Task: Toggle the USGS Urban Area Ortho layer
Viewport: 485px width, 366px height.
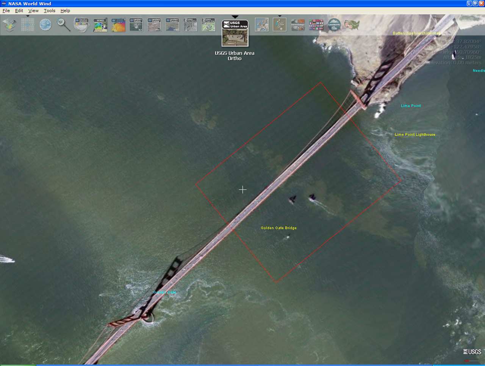Action: (x=235, y=33)
